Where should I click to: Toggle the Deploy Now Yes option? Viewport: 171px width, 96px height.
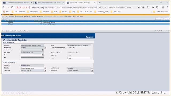68,55
